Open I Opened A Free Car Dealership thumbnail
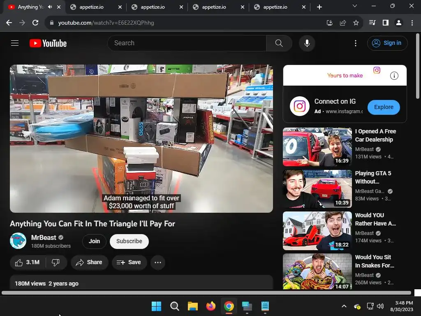Screen dimensions: 421x316 coord(317,147)
